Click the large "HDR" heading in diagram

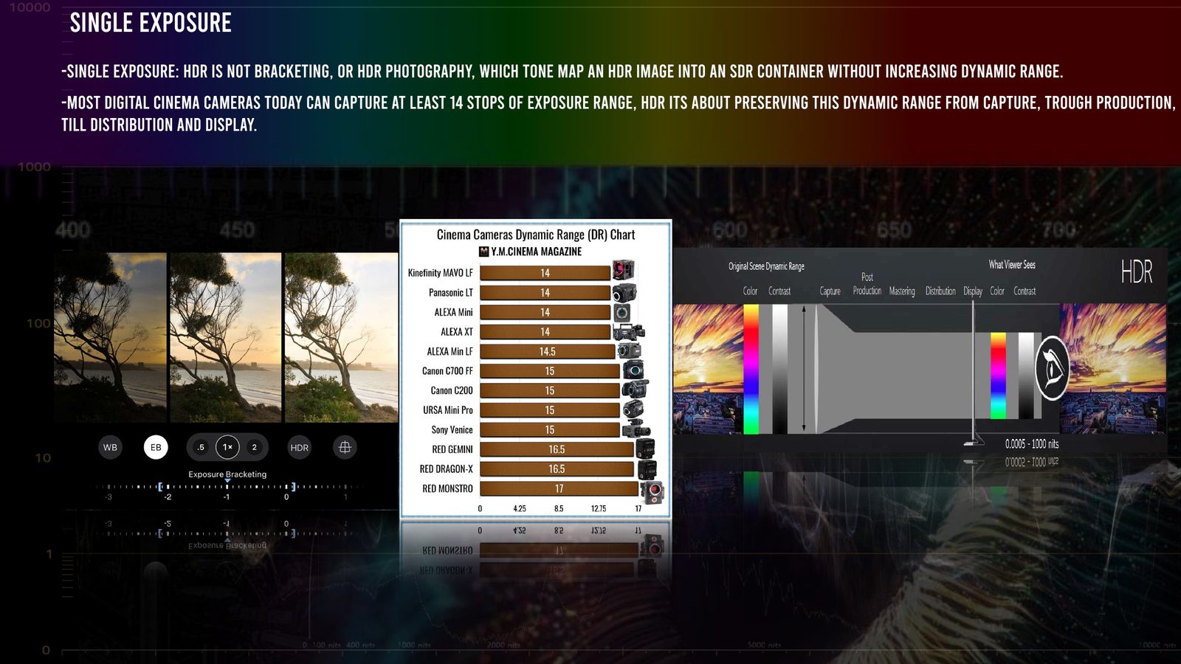tap(1137, 272)
